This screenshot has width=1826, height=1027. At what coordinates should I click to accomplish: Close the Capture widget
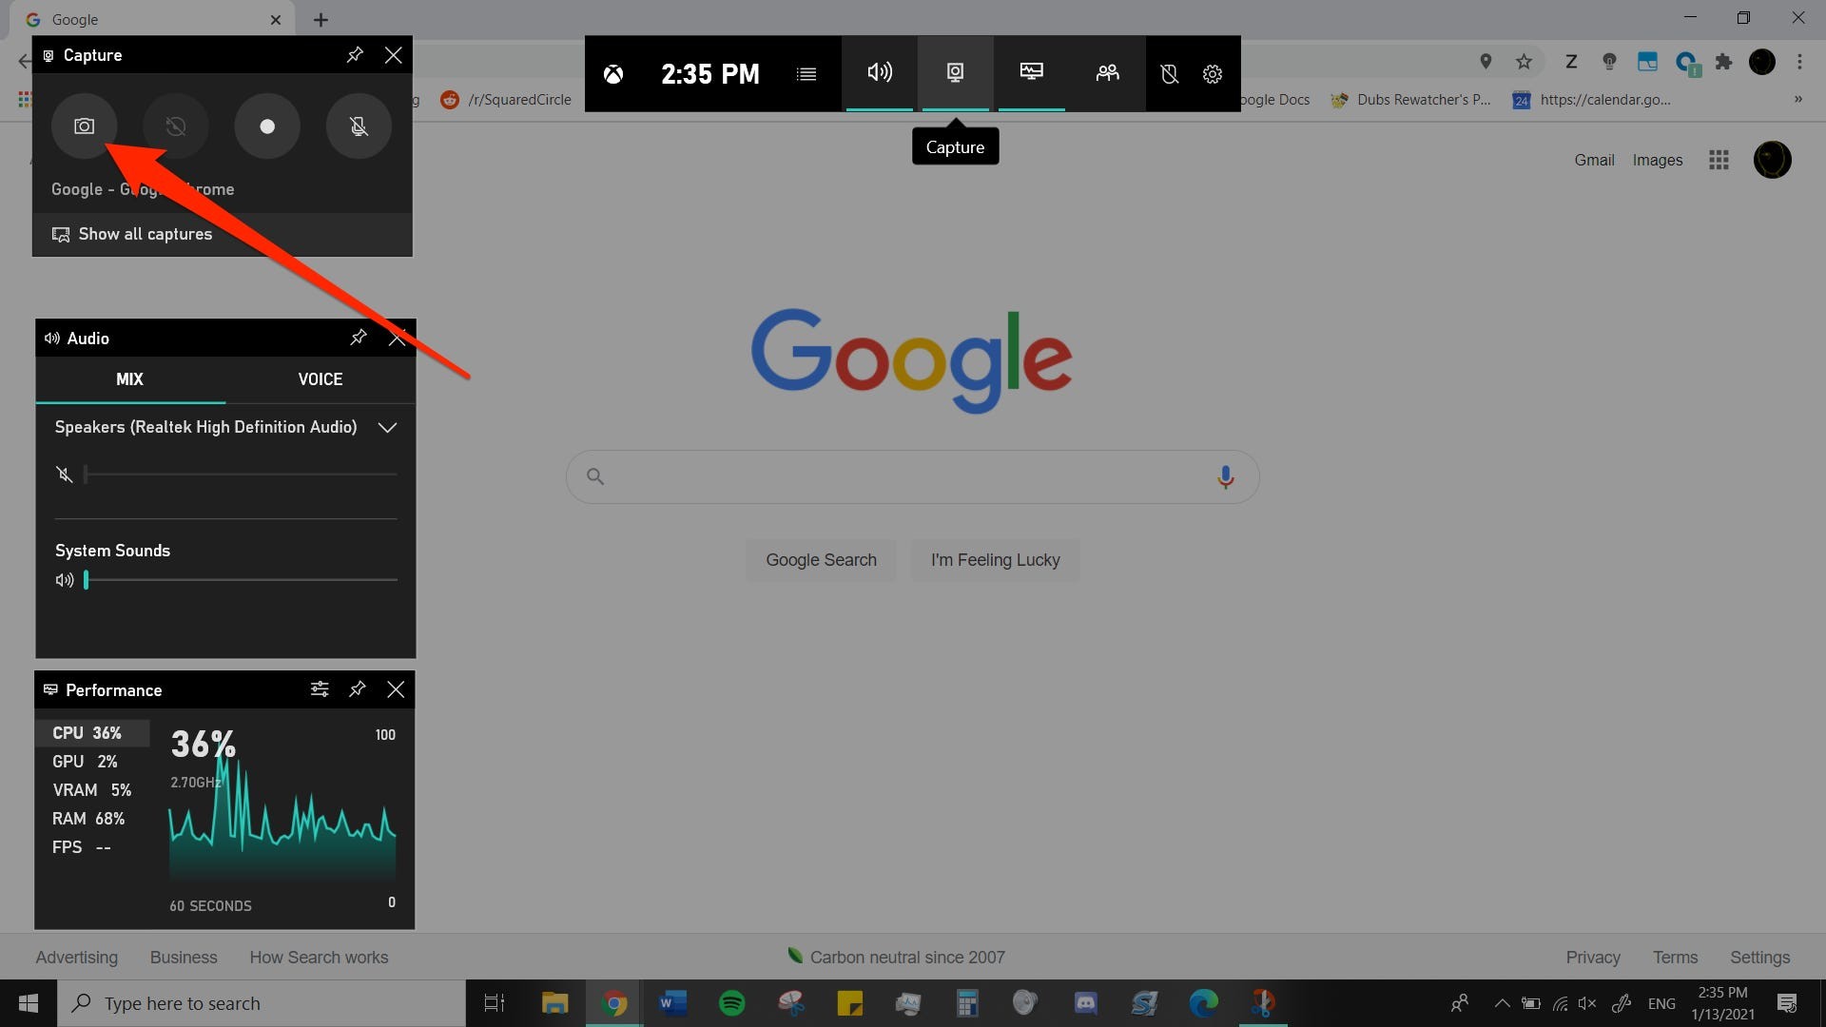pyautogui.click(x=393, y=55)
